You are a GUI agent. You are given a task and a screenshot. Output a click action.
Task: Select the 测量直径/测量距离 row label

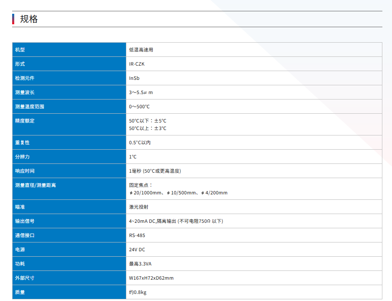[35, 185]
